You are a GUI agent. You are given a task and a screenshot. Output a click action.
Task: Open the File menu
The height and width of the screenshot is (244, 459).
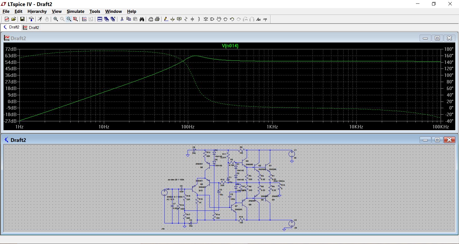pyautogui.click(x=6, y=11)
